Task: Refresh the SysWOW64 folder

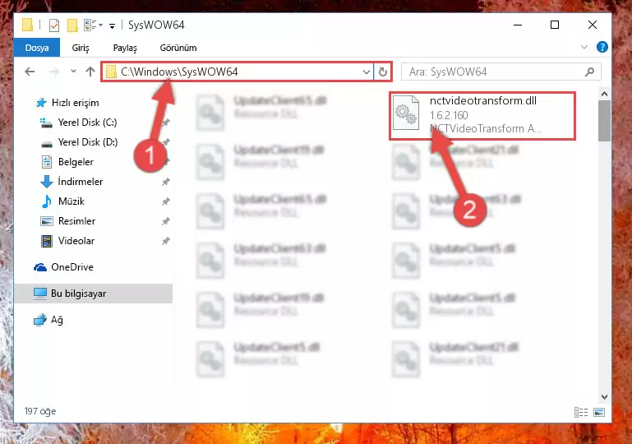Action: (x=382, y=72)
